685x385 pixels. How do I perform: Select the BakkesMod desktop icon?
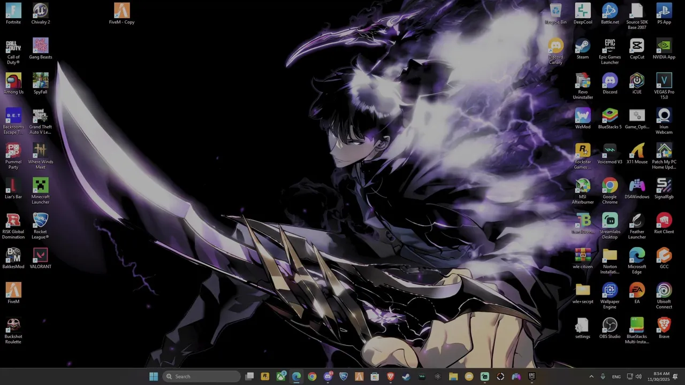[13, 258]
